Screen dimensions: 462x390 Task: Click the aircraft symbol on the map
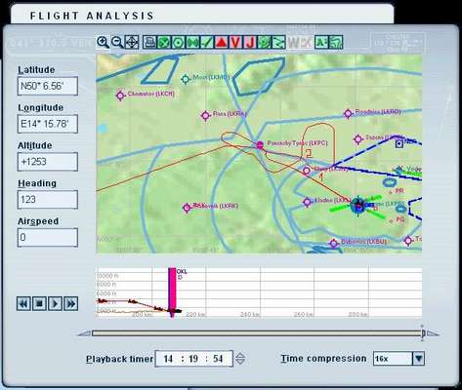point(357,206)
